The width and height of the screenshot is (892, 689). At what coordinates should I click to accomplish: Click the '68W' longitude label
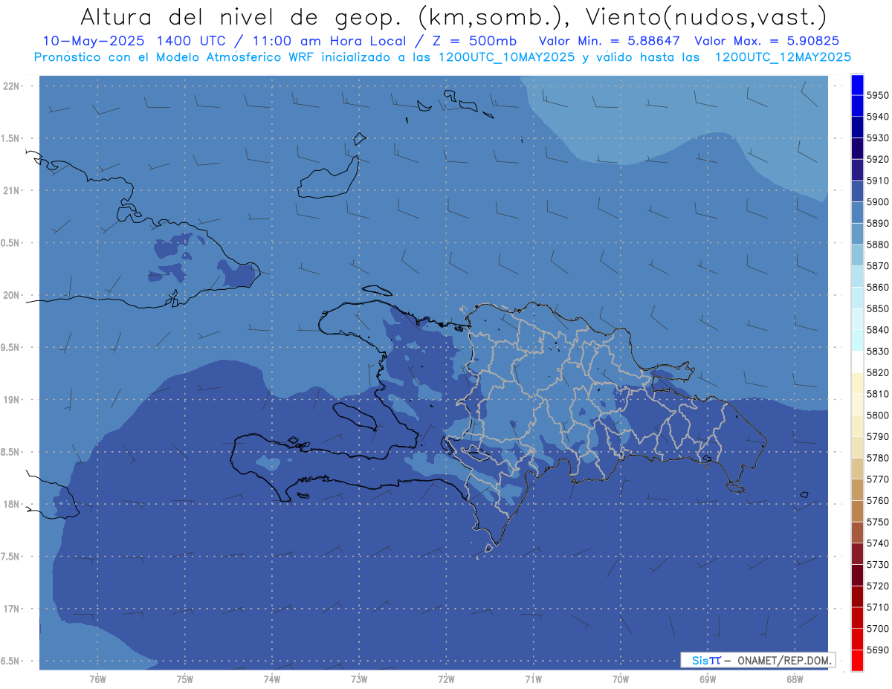point(795,679)
